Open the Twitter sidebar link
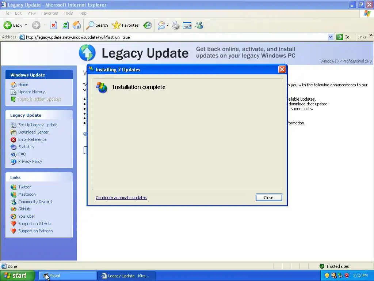Image resolution: width=374 pixels, height=281 pixels. coord(24,187)
